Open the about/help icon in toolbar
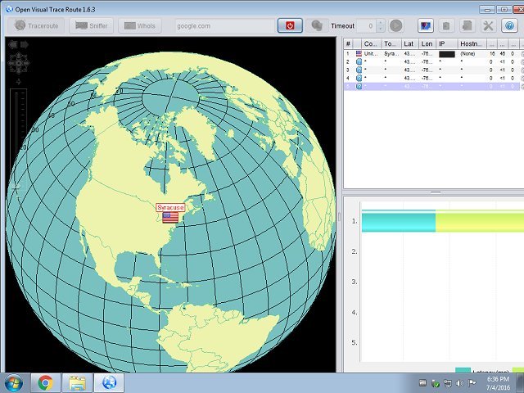Screen dimensions: 524x393 point(508,25)
